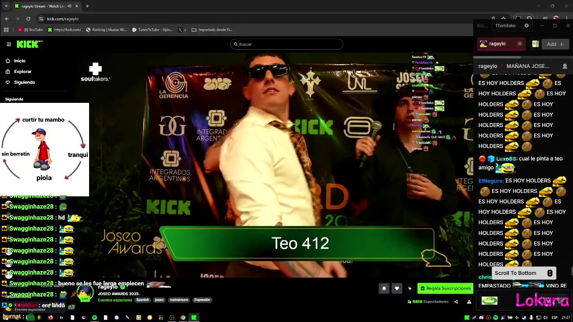The image size is (573, 322).
Task: Open Chrome three-dot menu
Action: (x=567, y=19)
